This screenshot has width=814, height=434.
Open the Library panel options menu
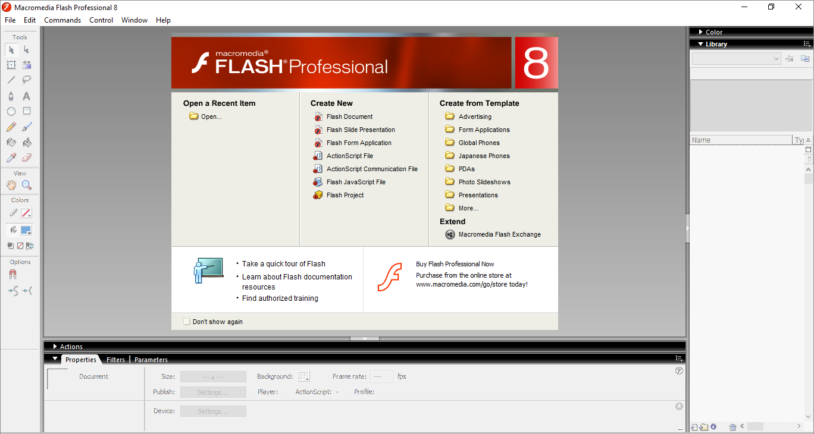coord(807,44)
